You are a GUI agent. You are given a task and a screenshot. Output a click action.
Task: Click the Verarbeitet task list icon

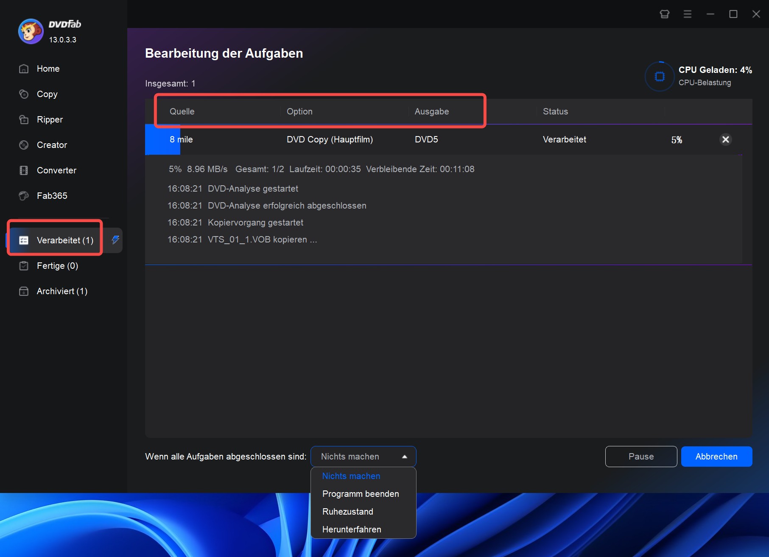pos(24,240)
